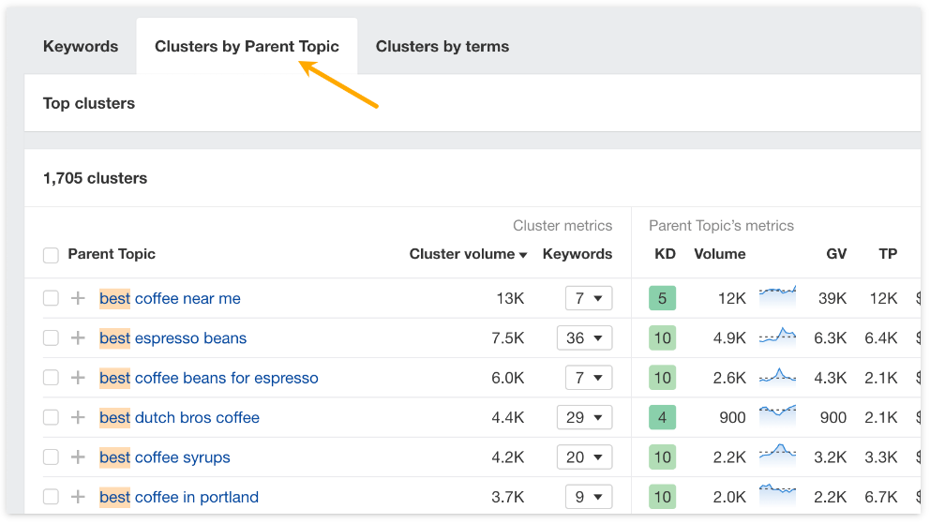Open volume trend sparkline for best coffee near me
Screen dimensions: 930x524
777,298
